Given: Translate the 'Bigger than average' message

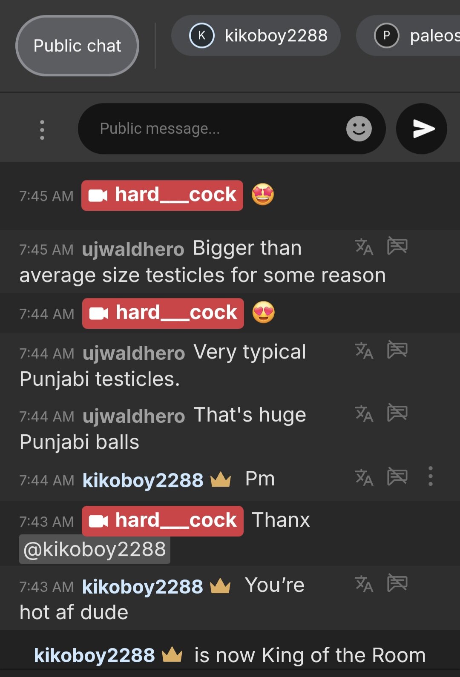Looking at the screenshot, I should point(364,247).
